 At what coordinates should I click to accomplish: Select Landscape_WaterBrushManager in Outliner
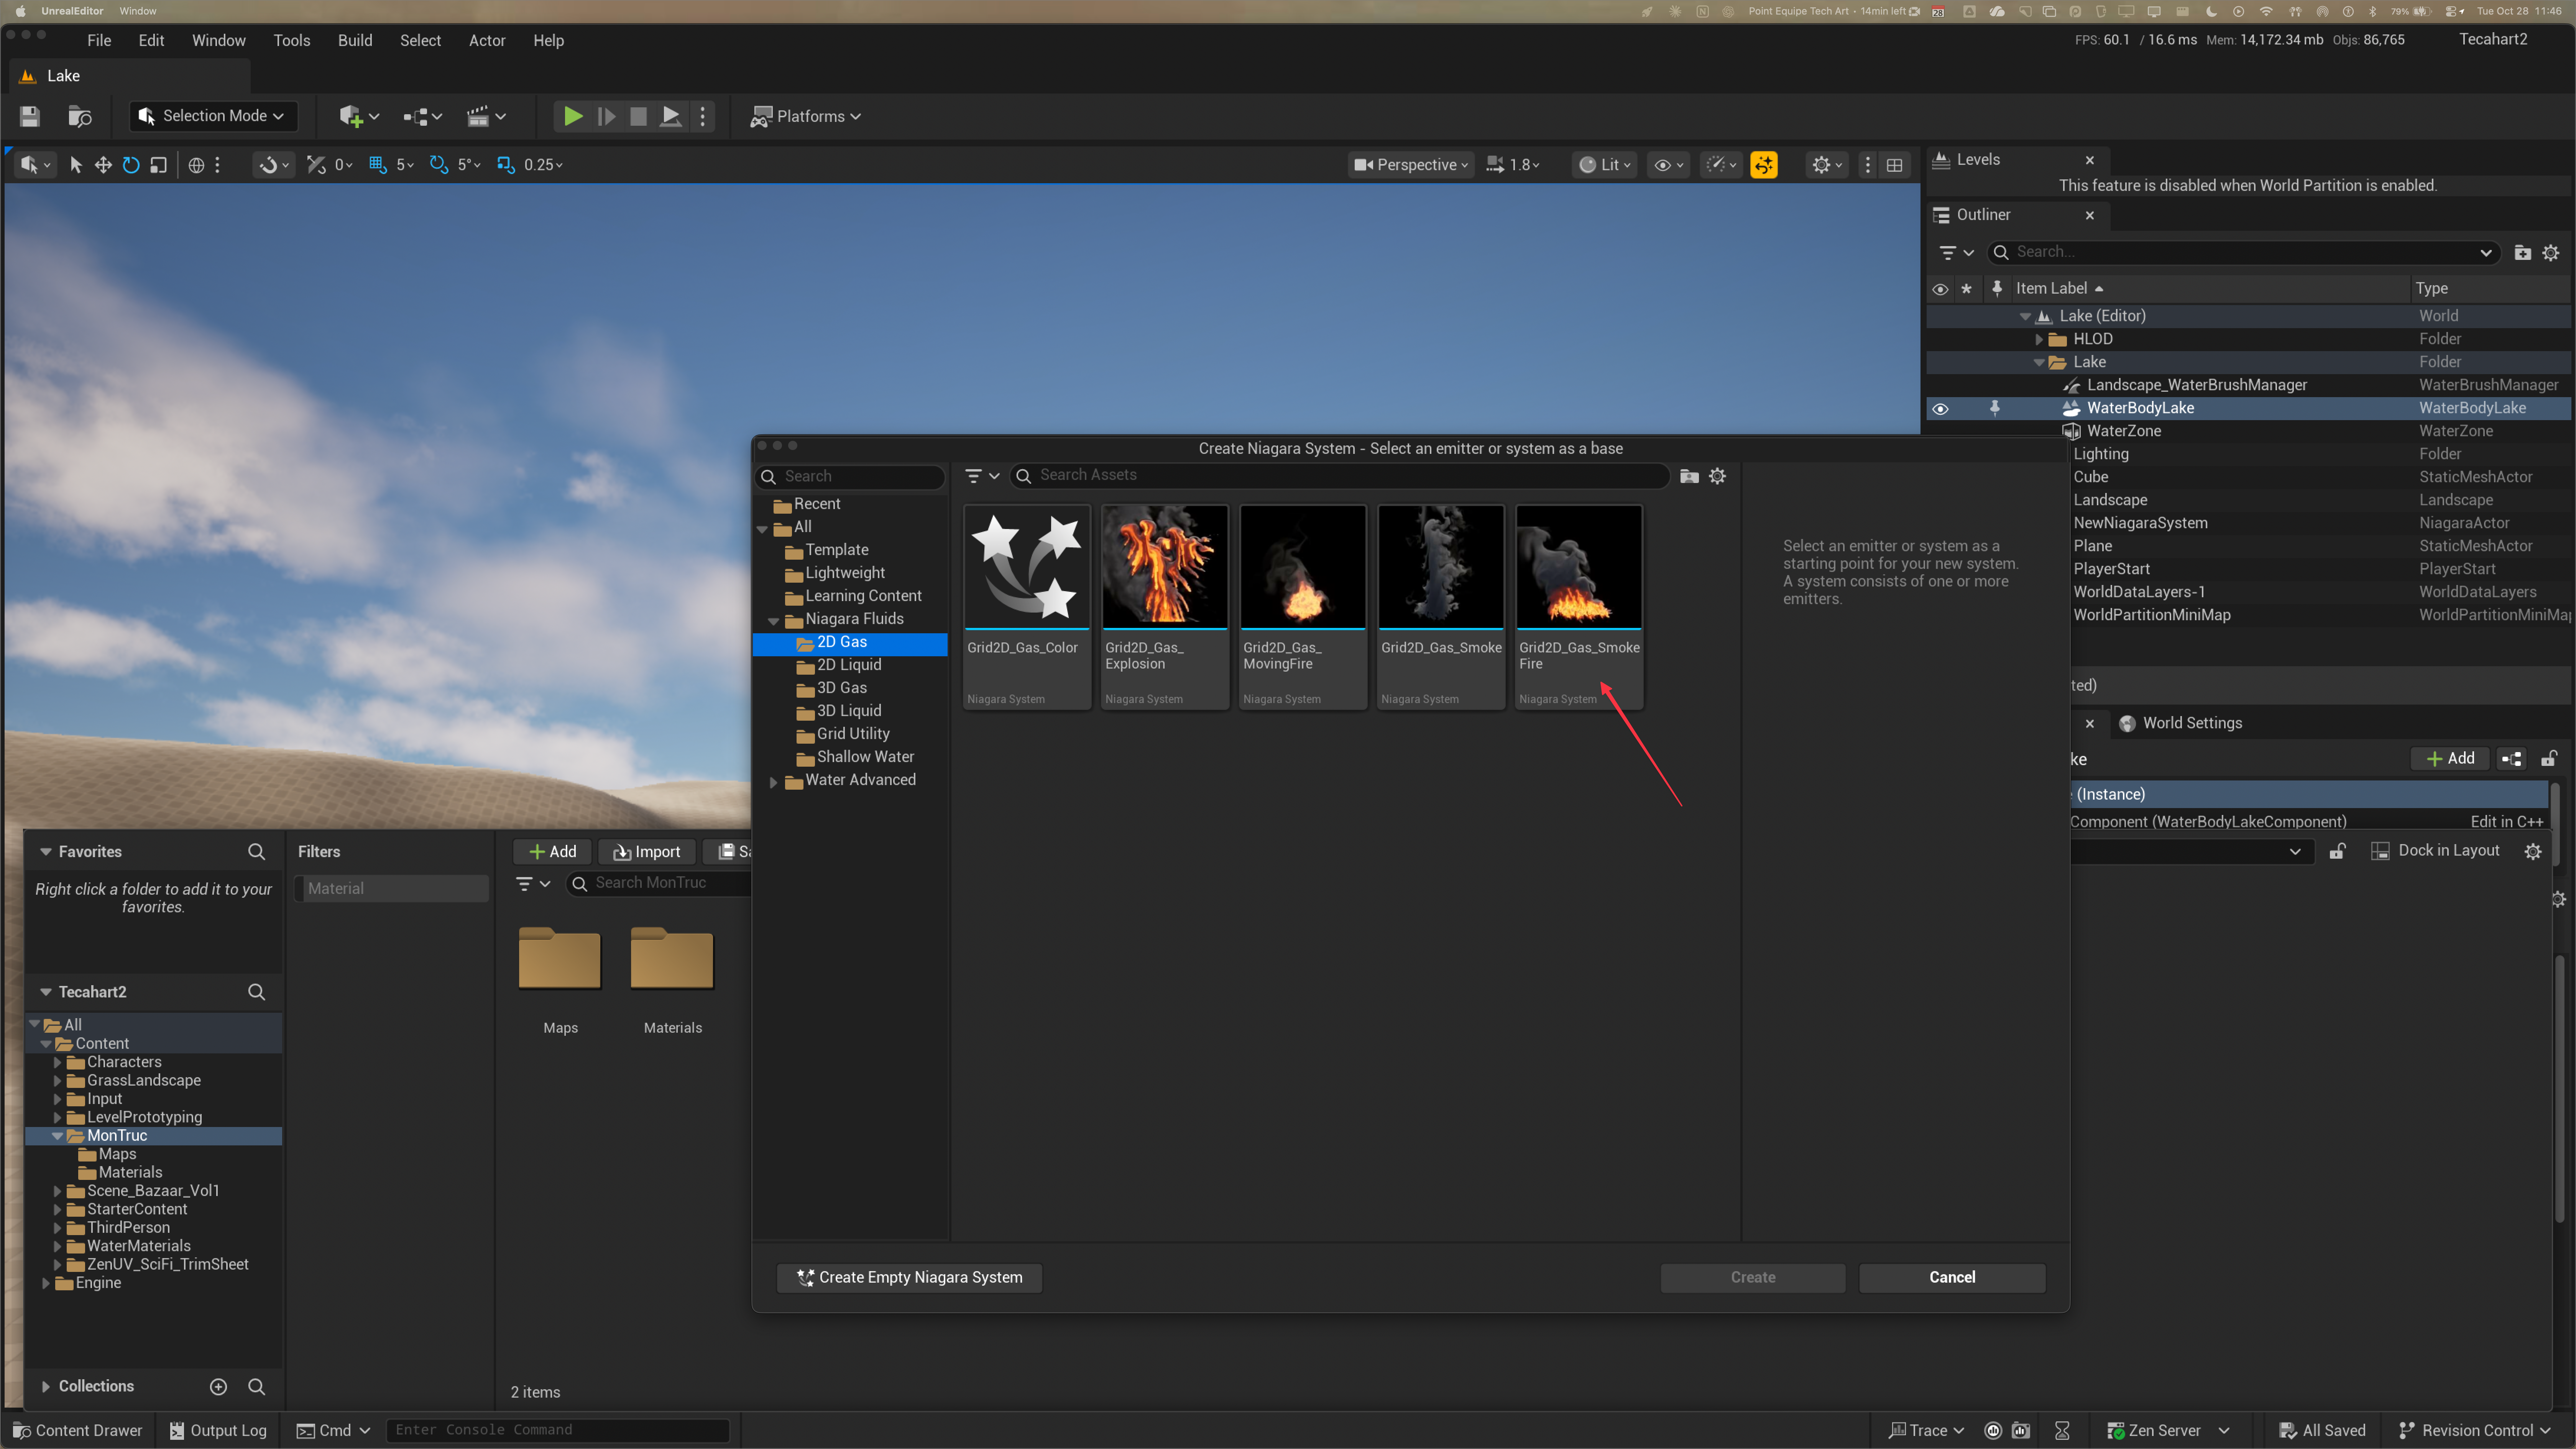(2197, 385)
